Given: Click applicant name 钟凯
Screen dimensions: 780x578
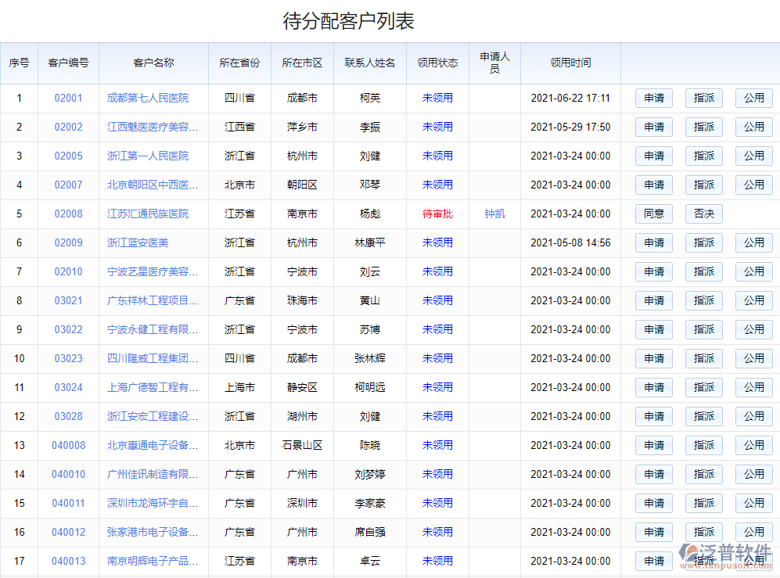Looking at the screenshot, I should coord(494,214).
